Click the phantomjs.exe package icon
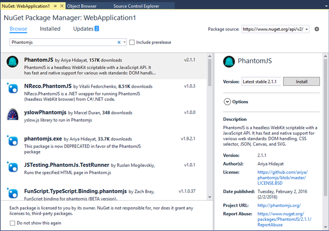Viewport: 329px width, 231px height. coord(13,141)
